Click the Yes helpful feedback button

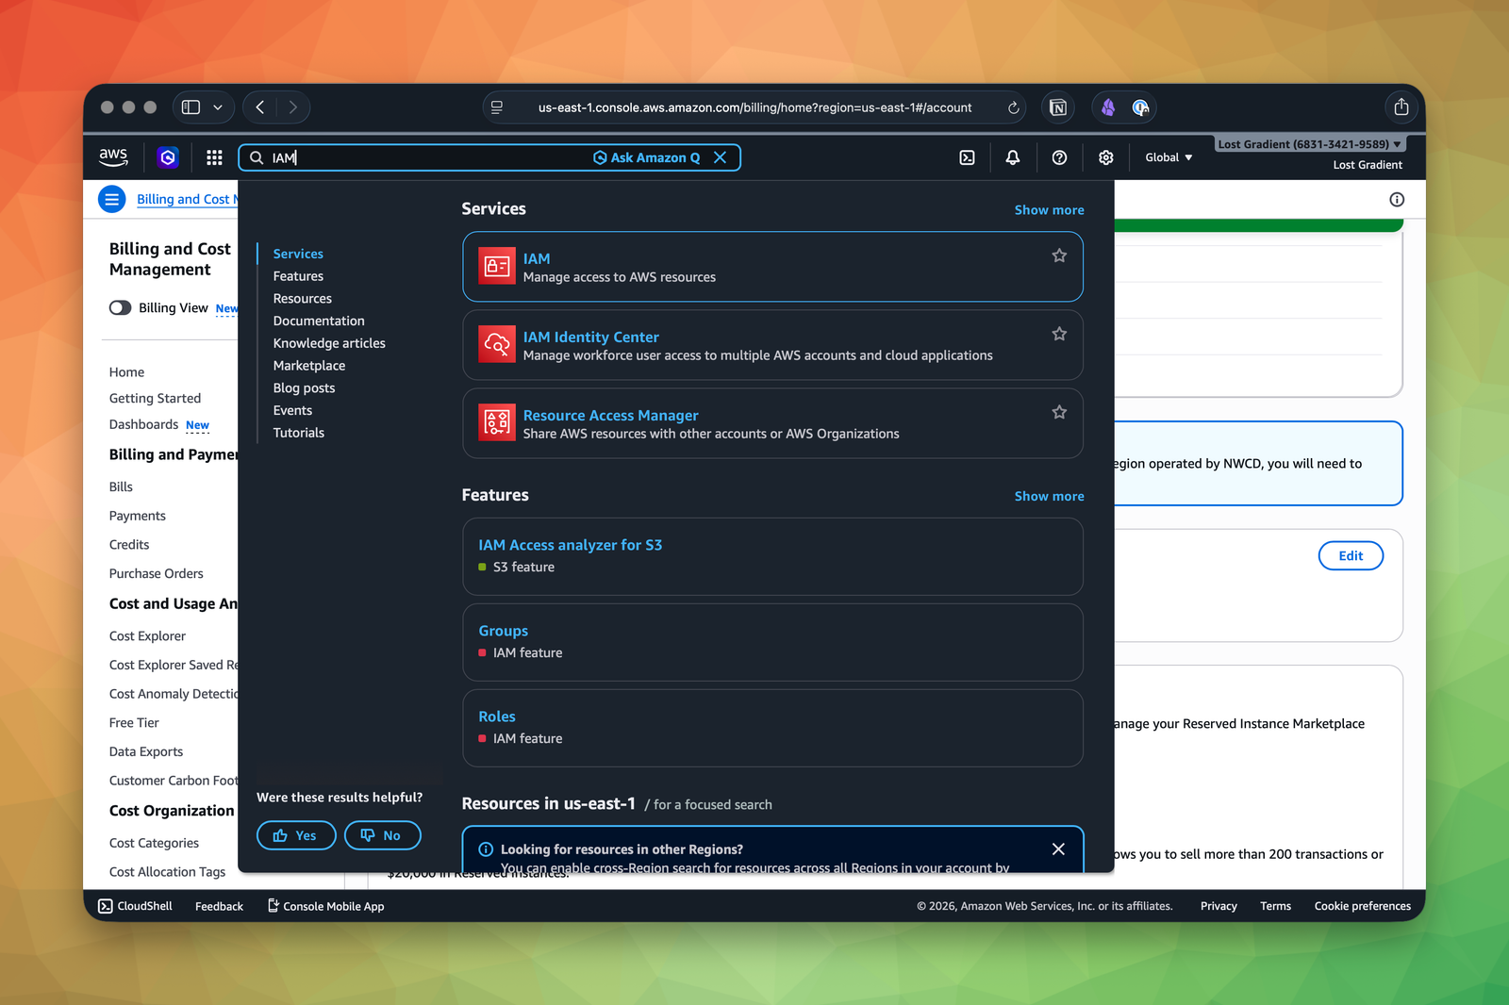pyautogui.click(x=296, y=835)
